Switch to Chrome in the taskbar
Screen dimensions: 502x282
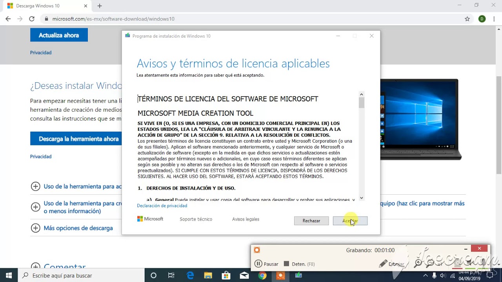(x=262, y=275)
